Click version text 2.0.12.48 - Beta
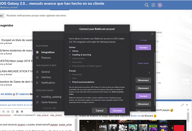The image size is (192, 131). coord(50,108)
